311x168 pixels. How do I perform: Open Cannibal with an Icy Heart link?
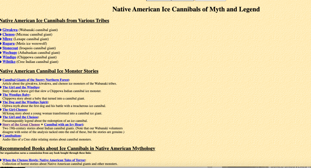64,125
